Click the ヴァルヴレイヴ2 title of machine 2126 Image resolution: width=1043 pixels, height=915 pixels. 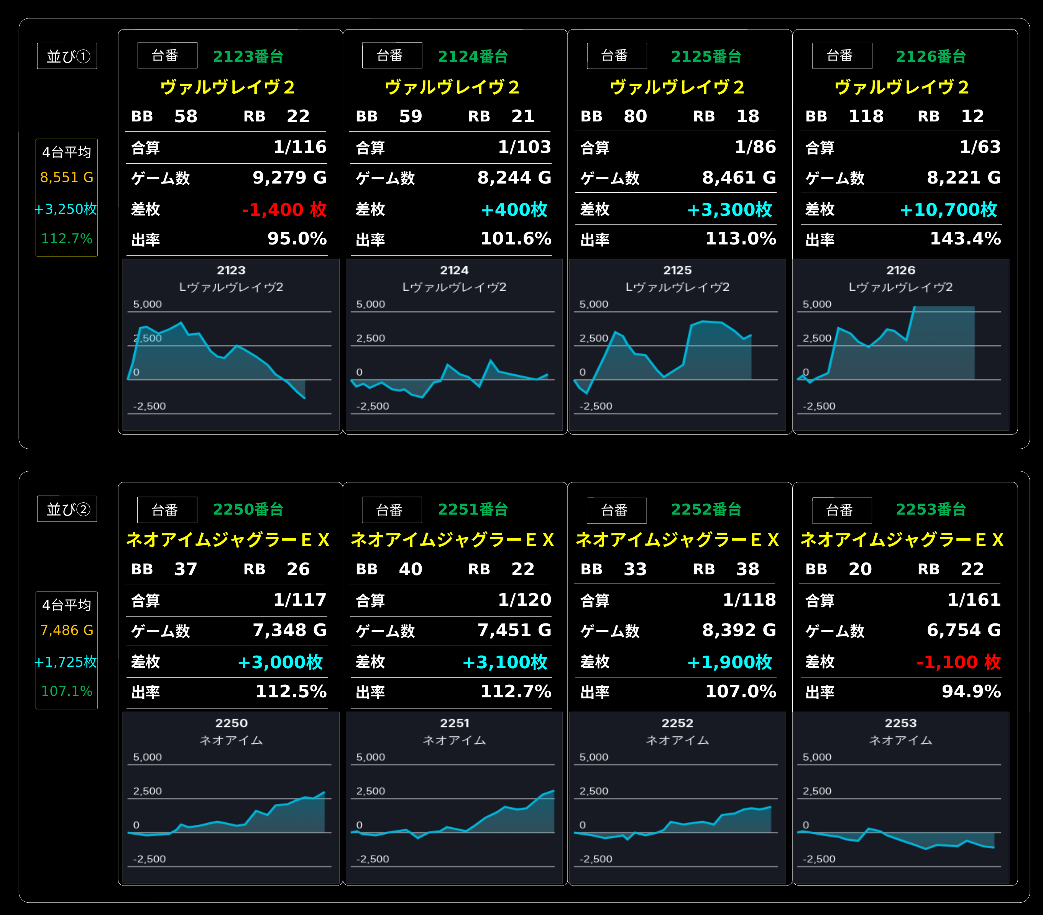point(902,87)
